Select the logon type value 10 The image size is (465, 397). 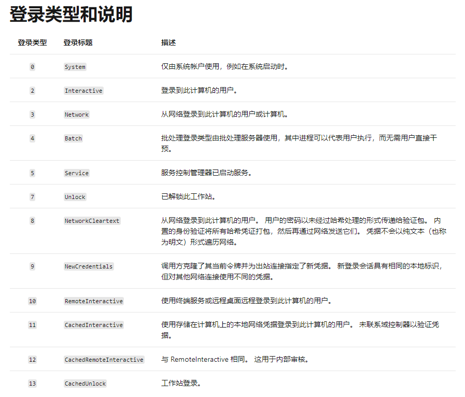pyautogui.click(x=32, y=301)
